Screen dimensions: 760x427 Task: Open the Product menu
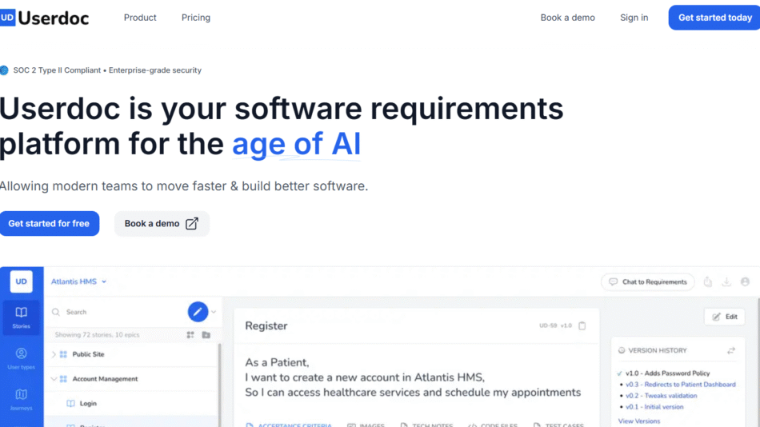pos(140,18)
